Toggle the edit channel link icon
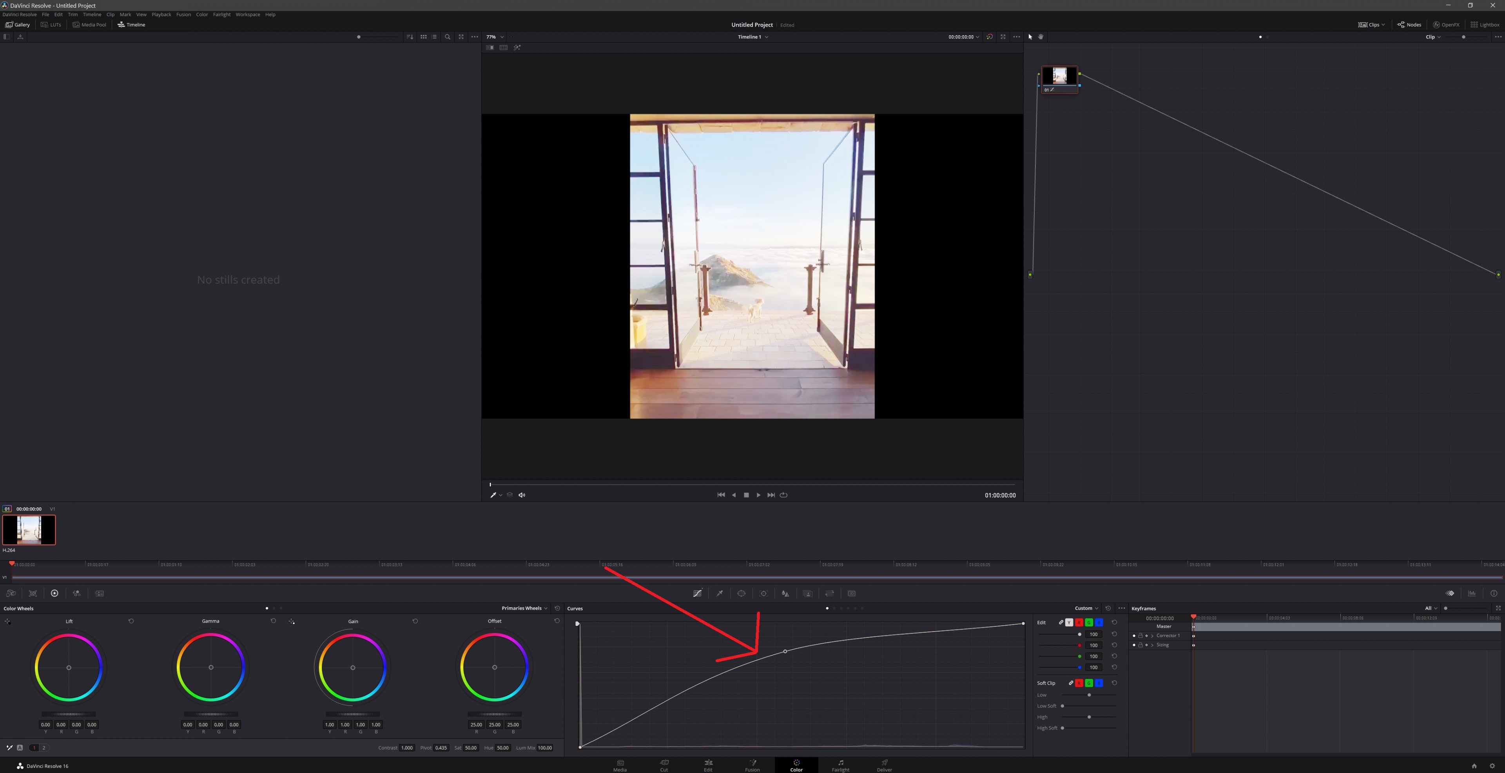 point(1061,623)
